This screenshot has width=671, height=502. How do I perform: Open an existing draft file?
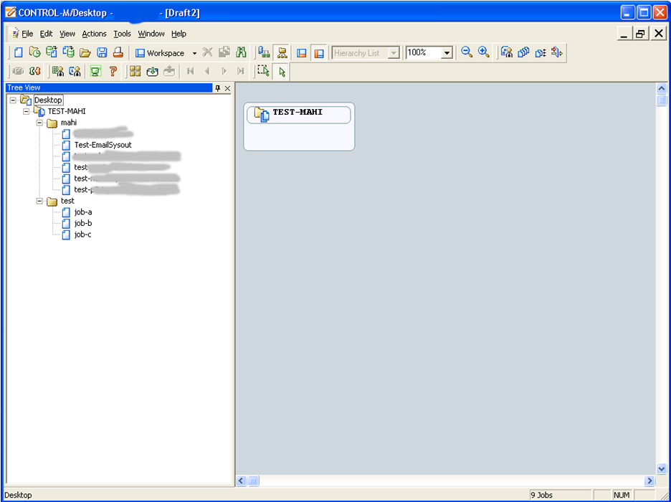click(x=84, y=52)
